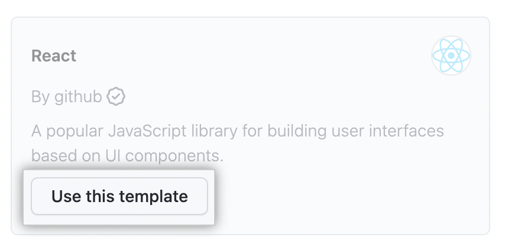
Task: Click the word By before github
Action: pyautogui.click(x=40, y=96)
